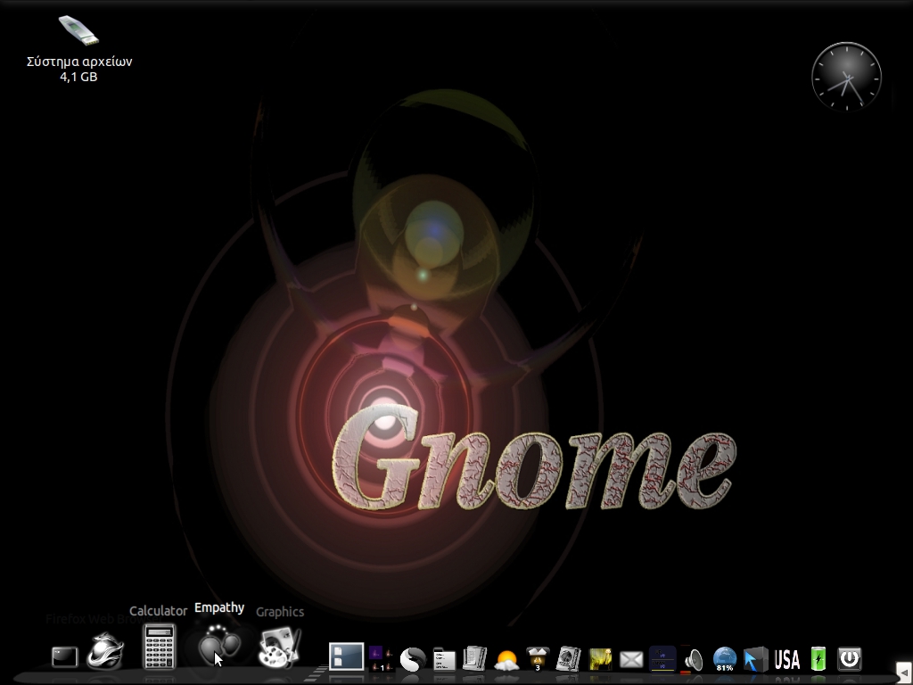This screenshot has height=685, width=913.
Task: Click the stacked documents icon
Action: tap(475, 658)
